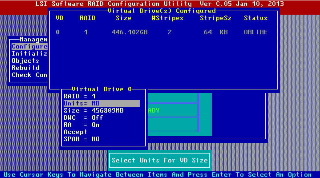320x178 pixels.
Task: Open the RAID = 1 level selector
Action: (x=80, y=97)
